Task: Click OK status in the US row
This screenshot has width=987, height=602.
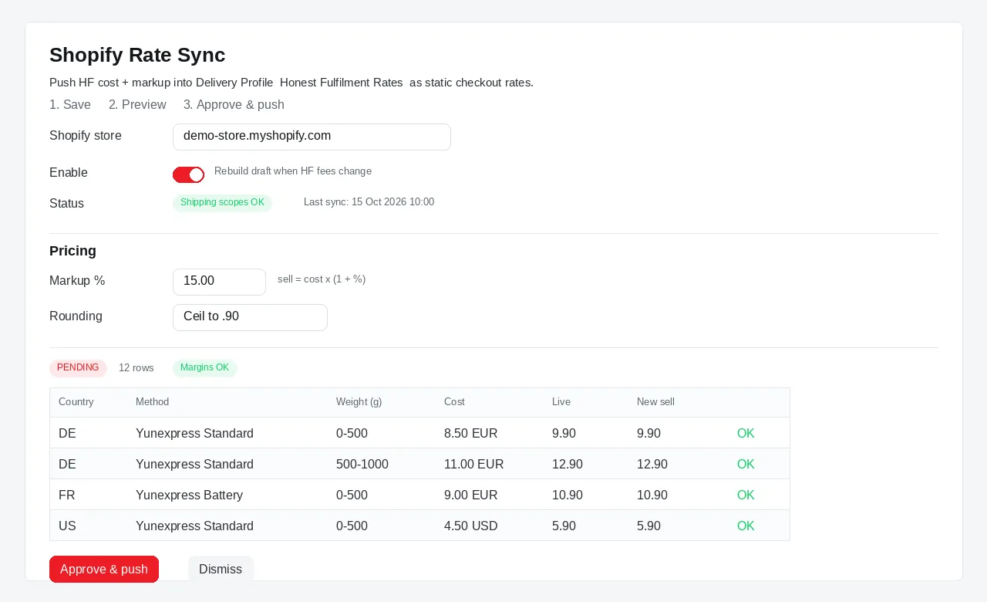Action: [746, 526]
